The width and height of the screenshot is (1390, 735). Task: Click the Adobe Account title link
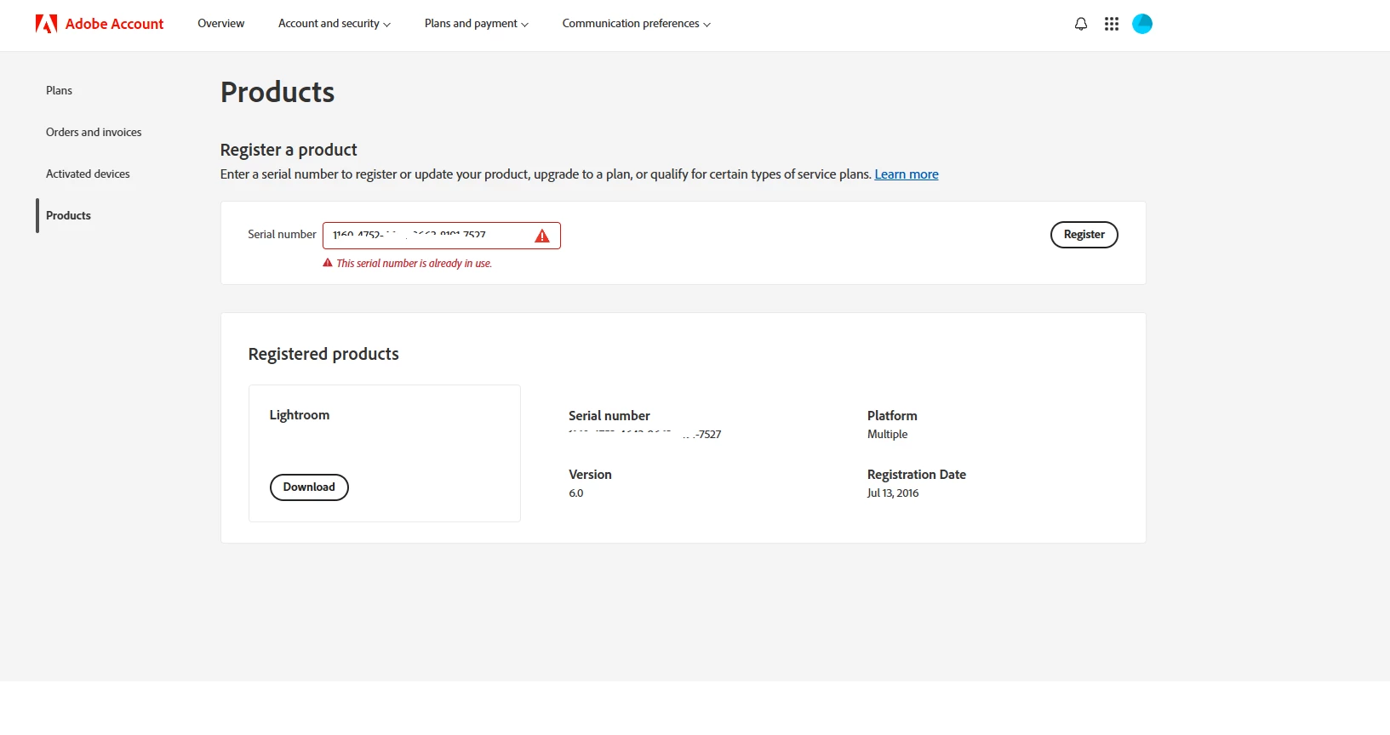coord(114,24)
